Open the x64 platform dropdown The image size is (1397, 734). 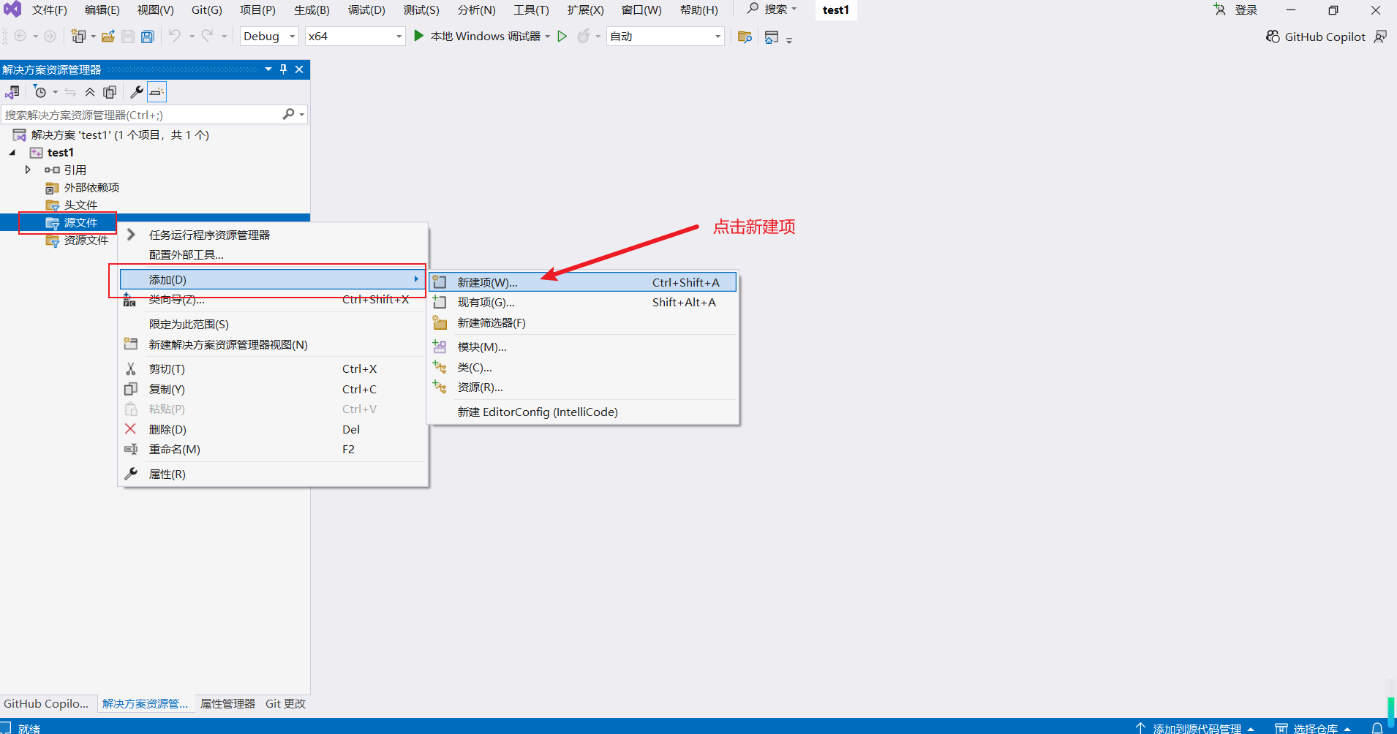click(x=355, y=37)
